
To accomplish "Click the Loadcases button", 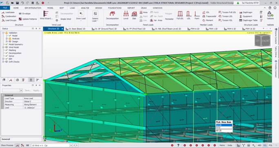I will pyautogui.click(x=8, y=13).
